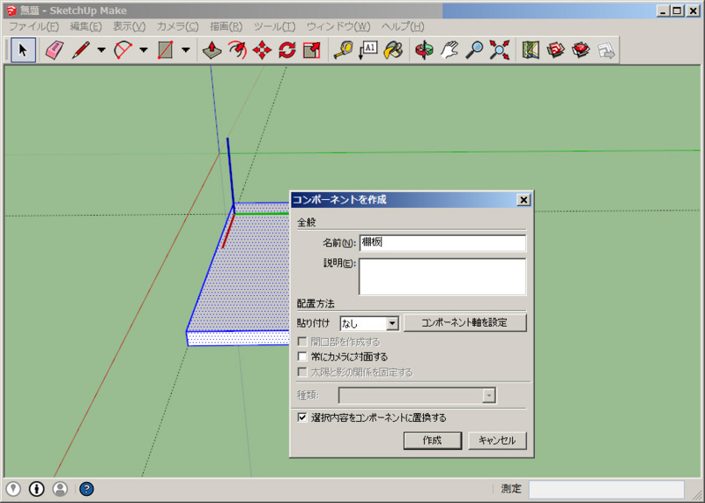The image size is (705, 503).
Task: Pick the pink Eraser tool
Action: click(x=54, y=50)
